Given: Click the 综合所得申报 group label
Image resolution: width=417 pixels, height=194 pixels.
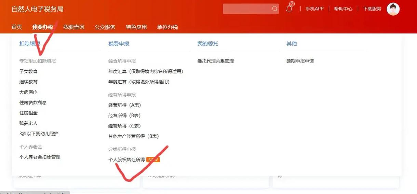Looking at the screenshot, I should pyautogui.click(x=122, y=61).
